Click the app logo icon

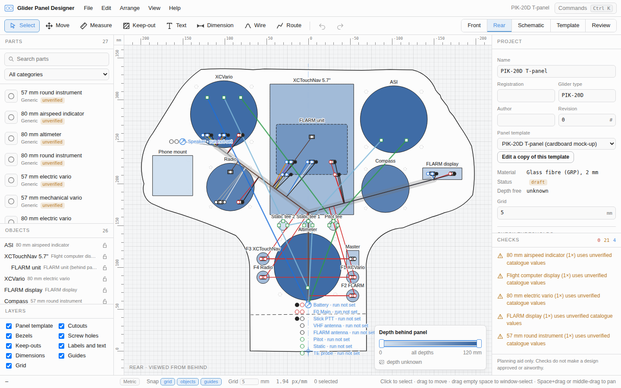click(x=9, y=8)
